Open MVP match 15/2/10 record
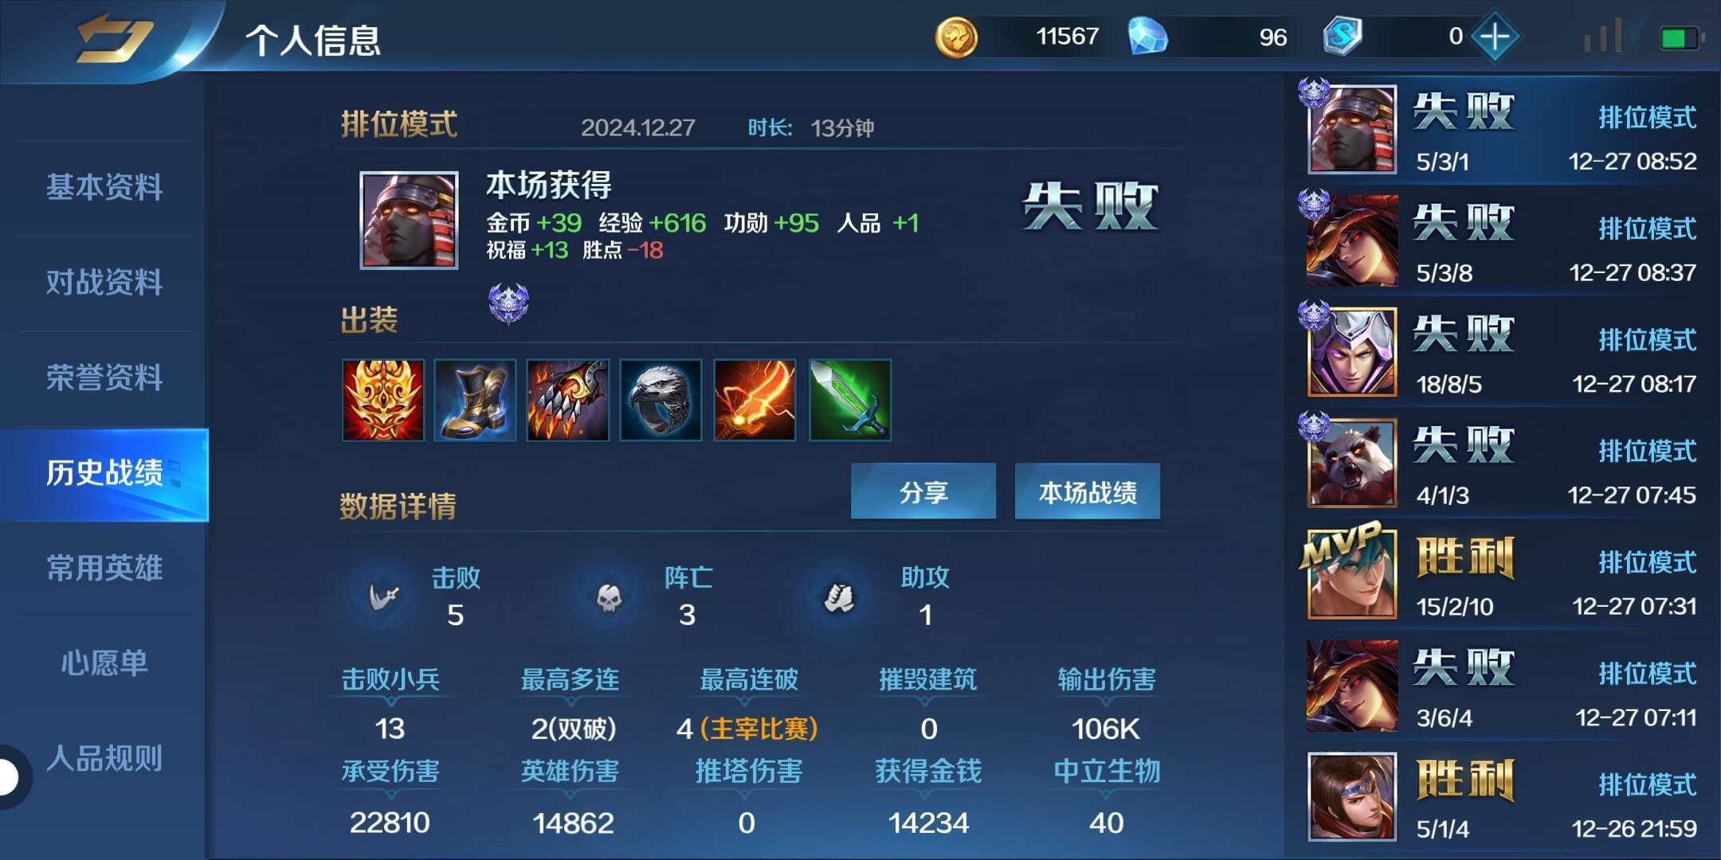This screenshot has width=1721, height=860. pos(1501,575)
